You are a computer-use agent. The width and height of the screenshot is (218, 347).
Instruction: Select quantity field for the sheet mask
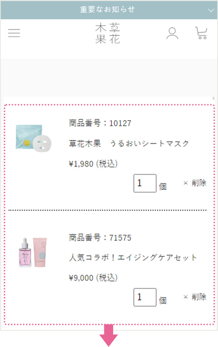[x=145, y=183]
